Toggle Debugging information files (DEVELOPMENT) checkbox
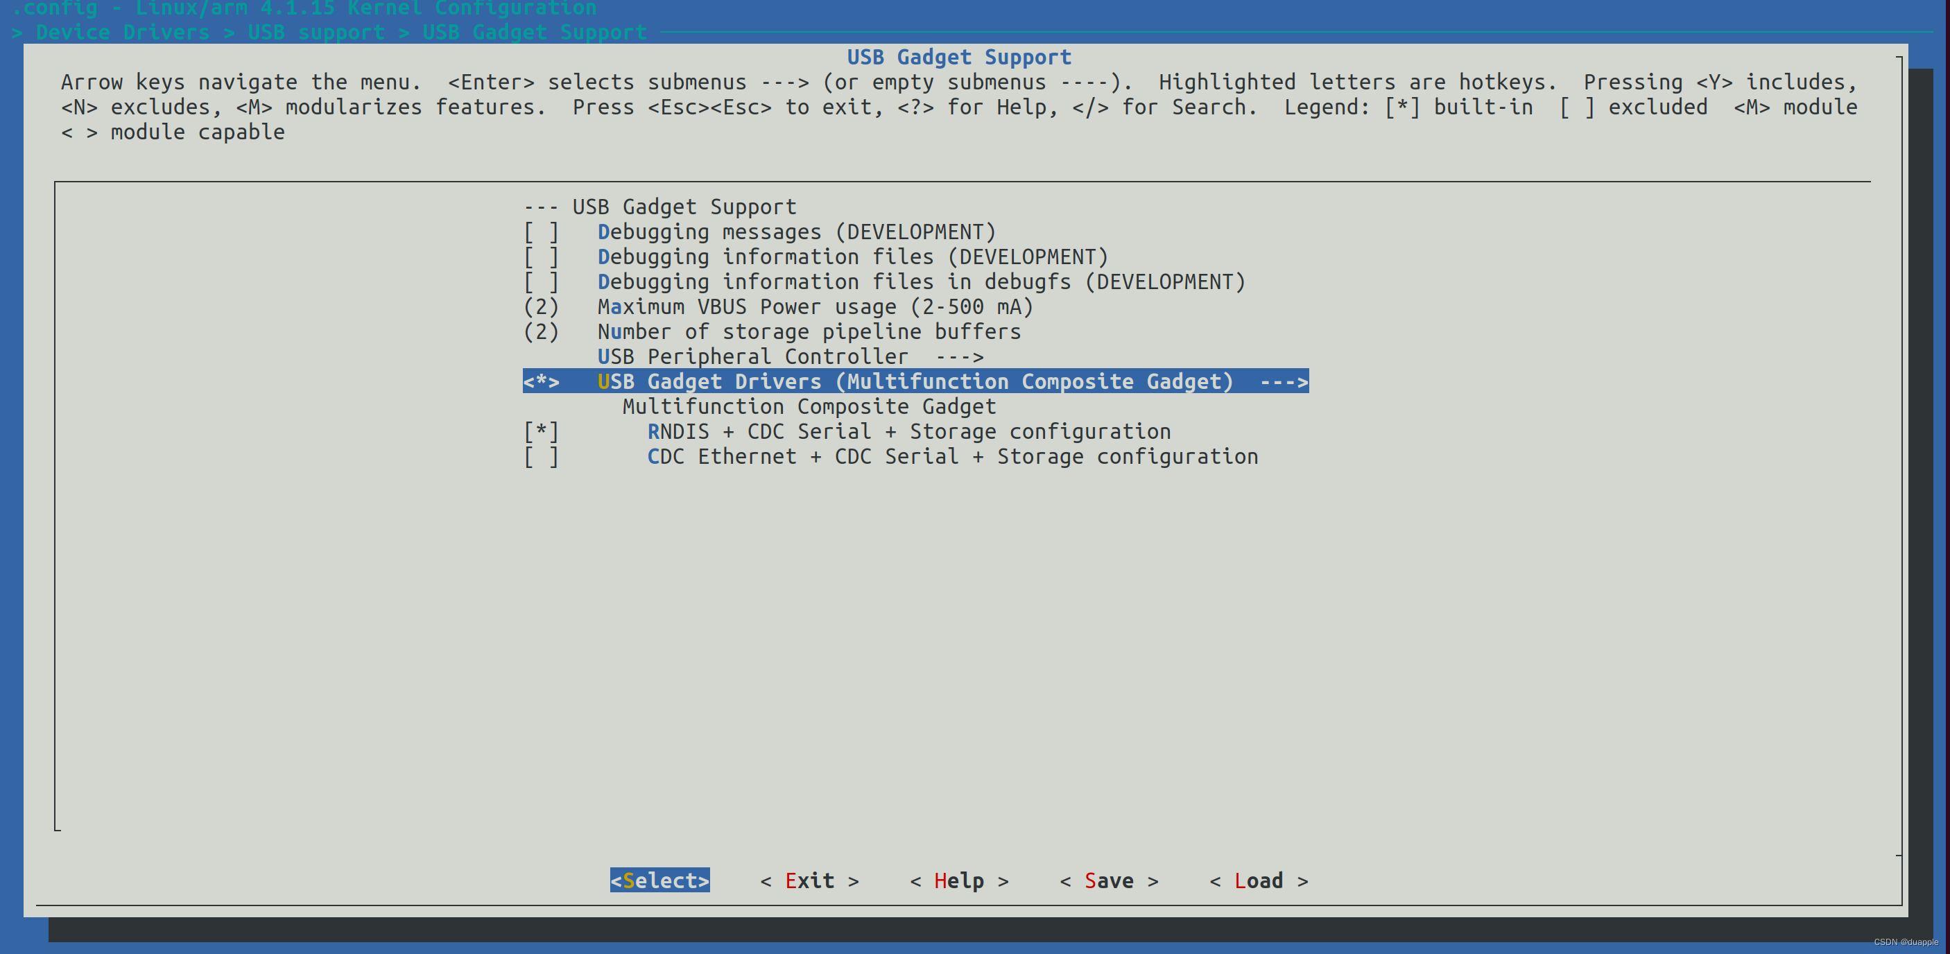The height and width of the screenshot is (954, 1950). pyautogui.click(x=542, y=257)
